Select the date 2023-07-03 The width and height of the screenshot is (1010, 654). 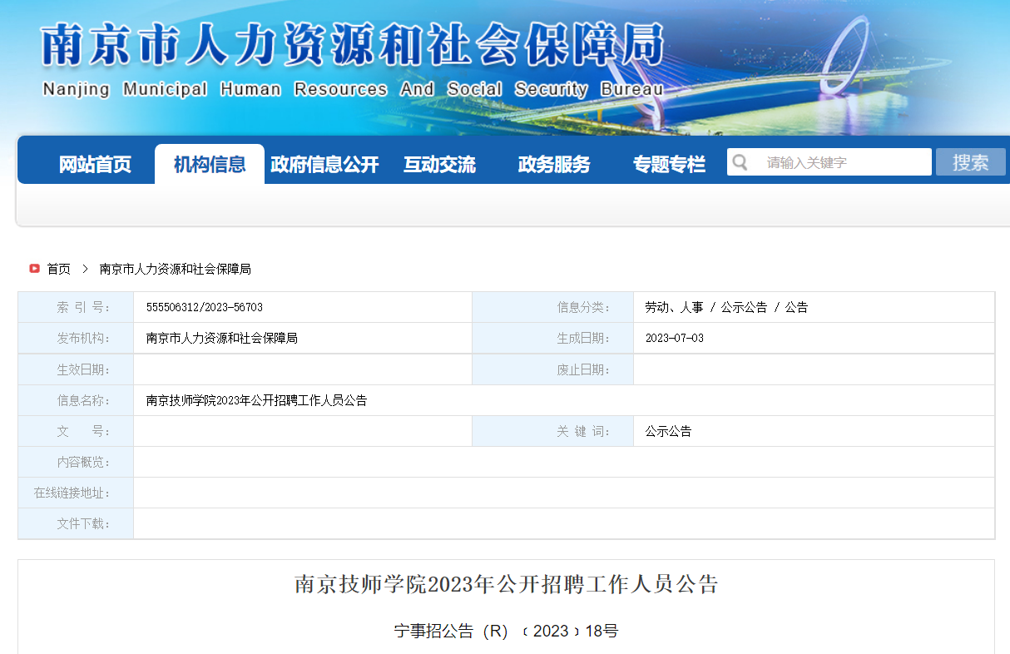(674, 338)
